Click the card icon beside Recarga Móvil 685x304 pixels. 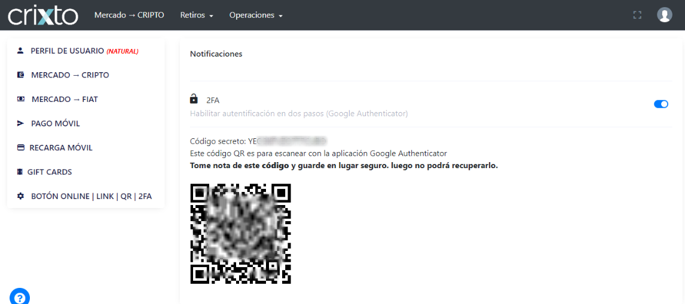[20, 148]
